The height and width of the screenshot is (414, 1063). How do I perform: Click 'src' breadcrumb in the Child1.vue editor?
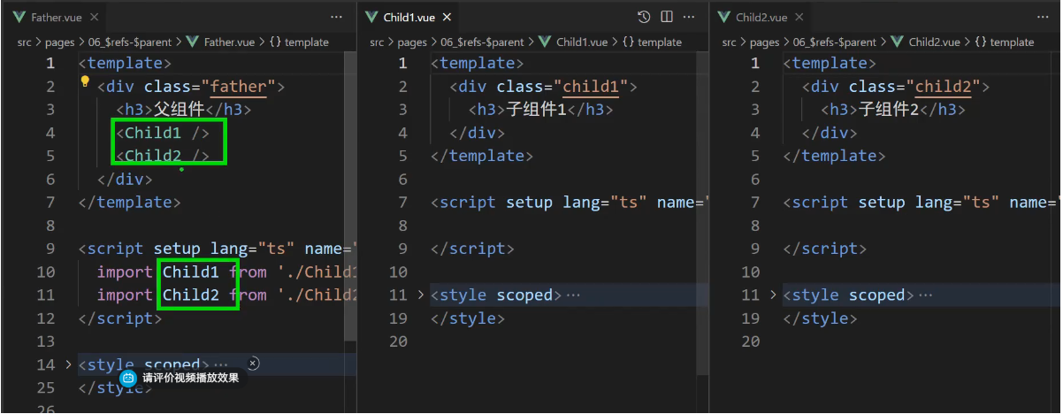coord(377,42)
